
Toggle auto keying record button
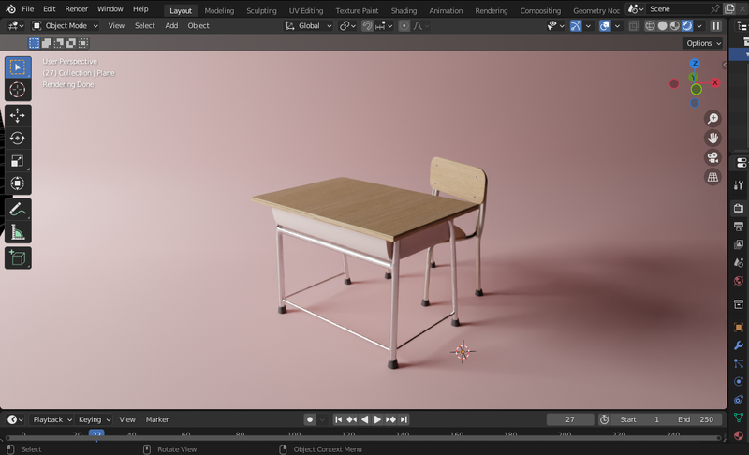310,419
